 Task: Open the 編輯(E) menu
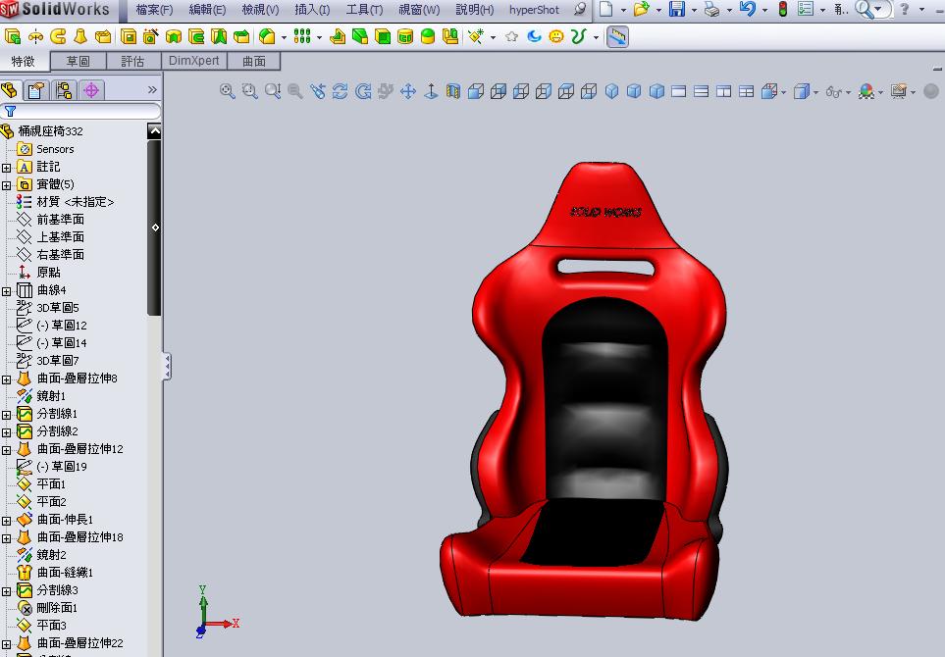(207, 10)
